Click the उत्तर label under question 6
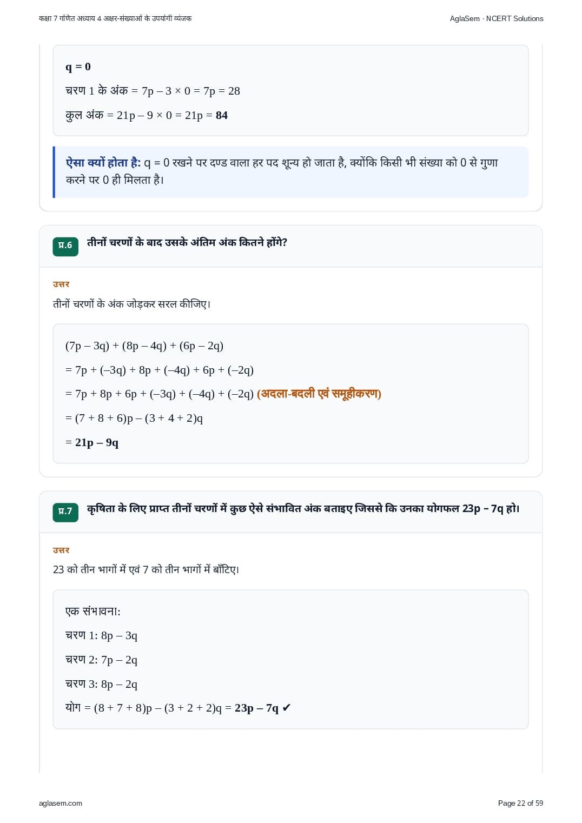 pos(61,284)
